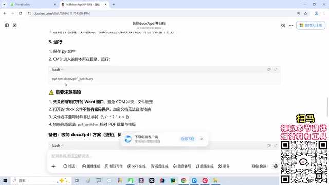This screenshot has height=185, width=329.
Task: Open the 豆包 快速 model dropdown
Action: [x=260, y=166]
